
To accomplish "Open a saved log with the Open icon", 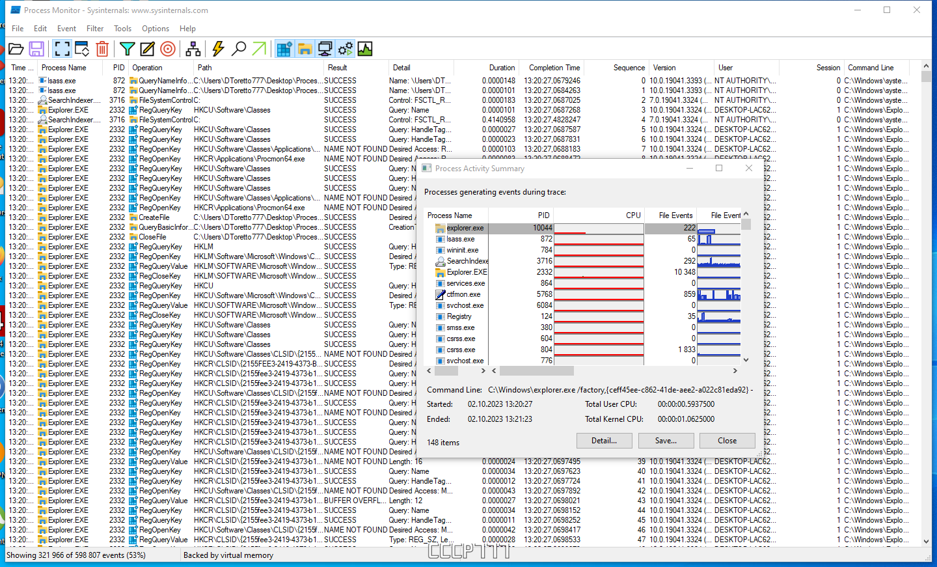I will 16,49.
